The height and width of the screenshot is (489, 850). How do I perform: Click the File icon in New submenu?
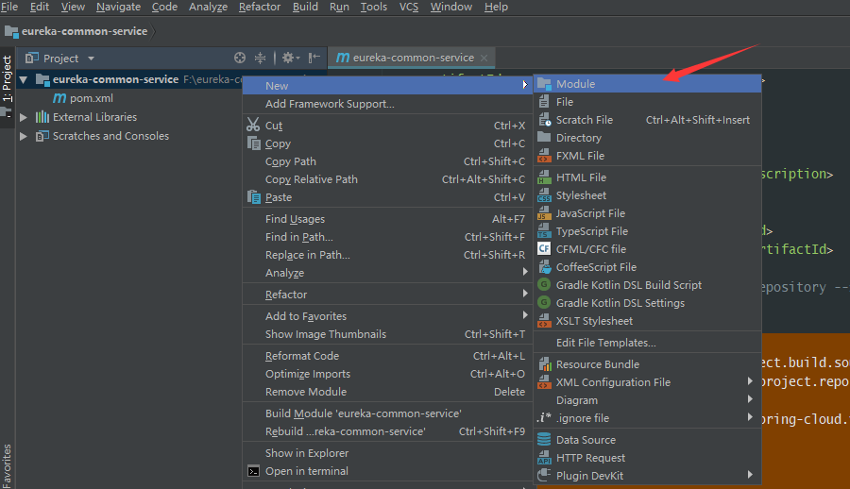point(544,102)
